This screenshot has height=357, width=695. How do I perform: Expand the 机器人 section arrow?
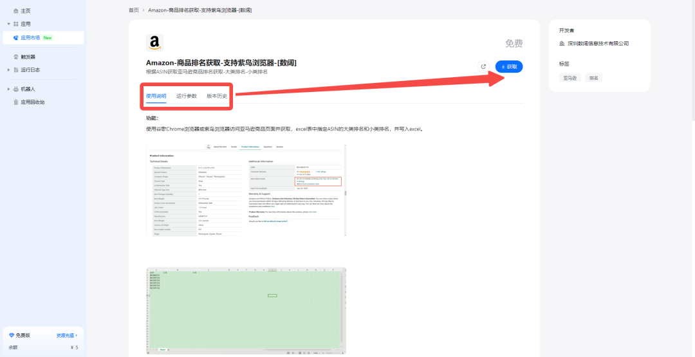(x=8, y=89)
